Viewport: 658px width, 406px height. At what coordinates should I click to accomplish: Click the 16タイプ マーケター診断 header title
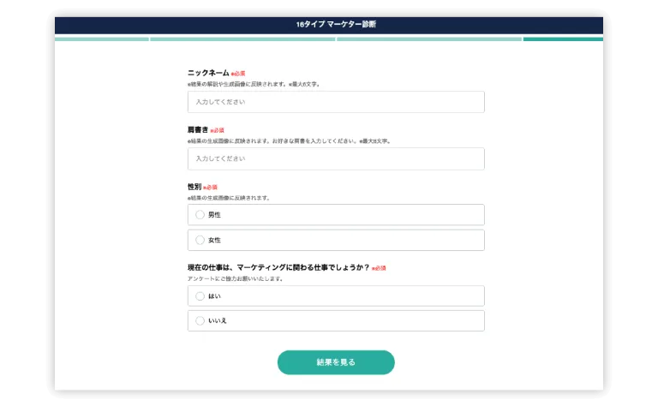(x=336, y=24)
